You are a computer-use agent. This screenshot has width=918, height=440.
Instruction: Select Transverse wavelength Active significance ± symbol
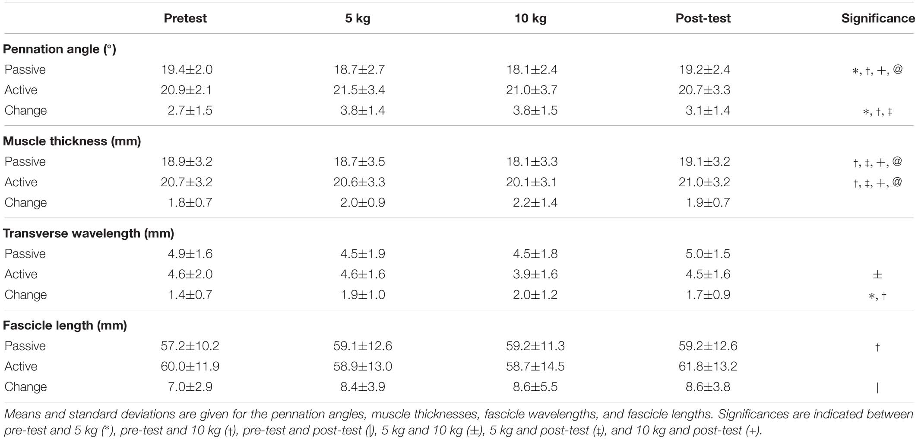[x=877, y=274]
